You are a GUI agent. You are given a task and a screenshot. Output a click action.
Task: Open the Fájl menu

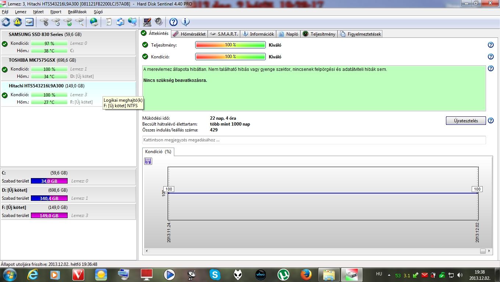click(5, 12)
